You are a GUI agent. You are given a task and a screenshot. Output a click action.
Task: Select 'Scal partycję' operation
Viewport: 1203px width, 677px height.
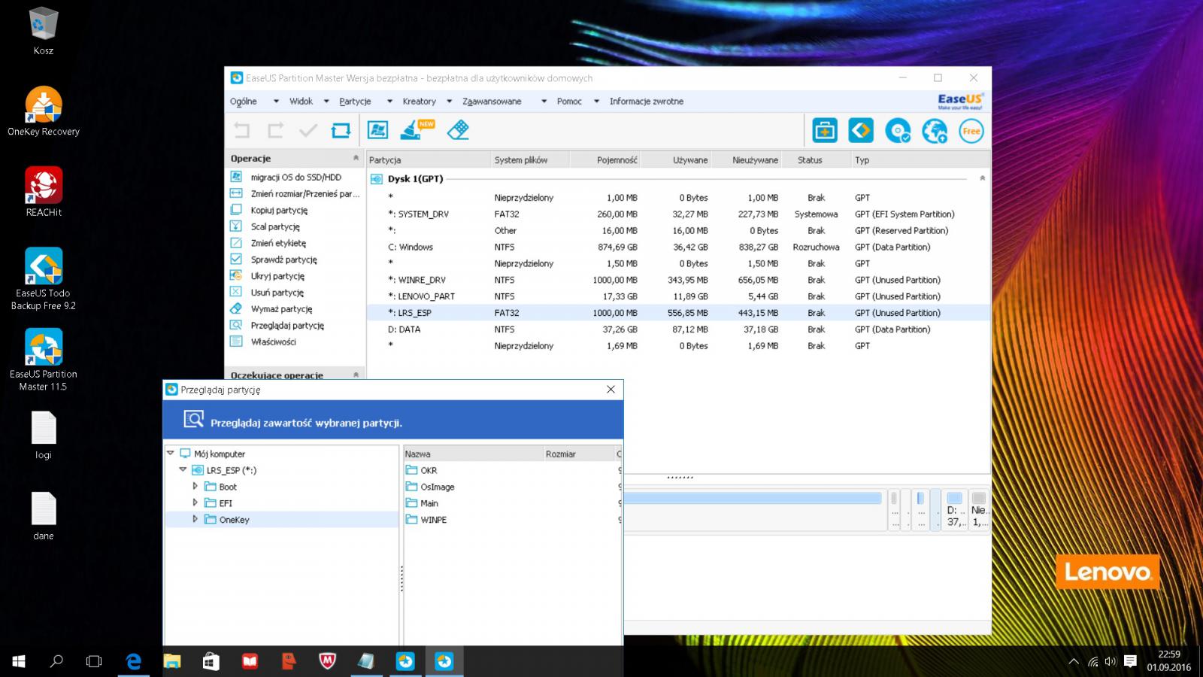coord(275,226)
